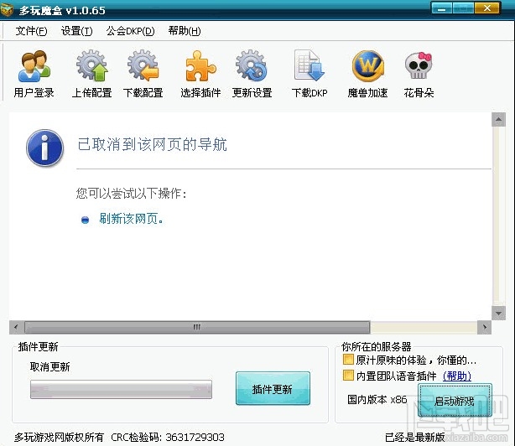The image size is (515, 446).
Task: Click the 已取消到该网页的导航 heading
Action: pos(152,144)
